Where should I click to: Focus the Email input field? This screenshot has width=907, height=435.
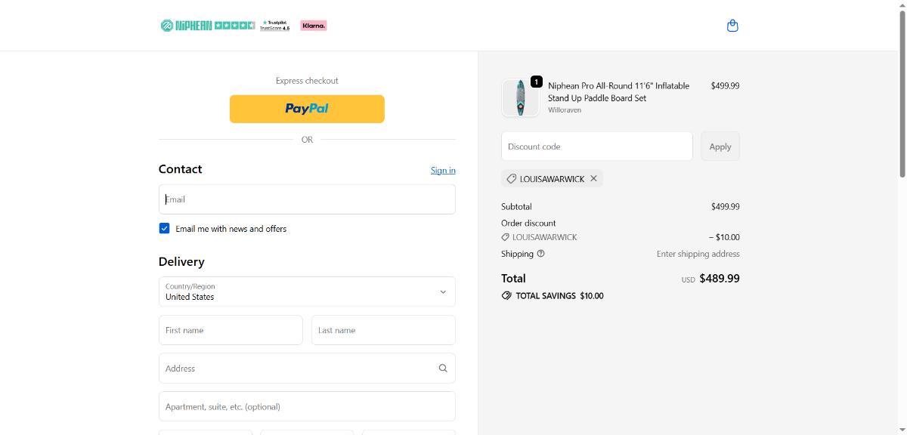tap(307, 199)
